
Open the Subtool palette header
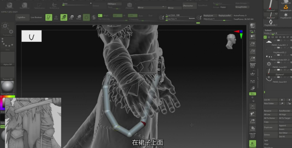tap(268, 30)
